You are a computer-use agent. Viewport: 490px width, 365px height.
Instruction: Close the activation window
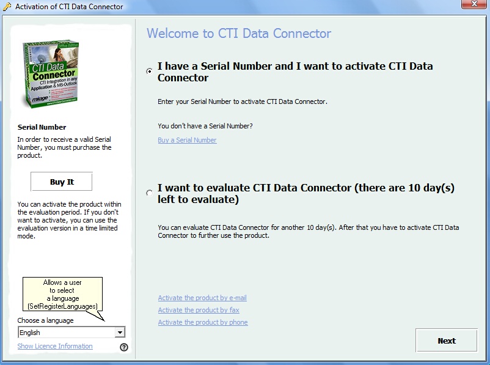click(x=474, y=4)
